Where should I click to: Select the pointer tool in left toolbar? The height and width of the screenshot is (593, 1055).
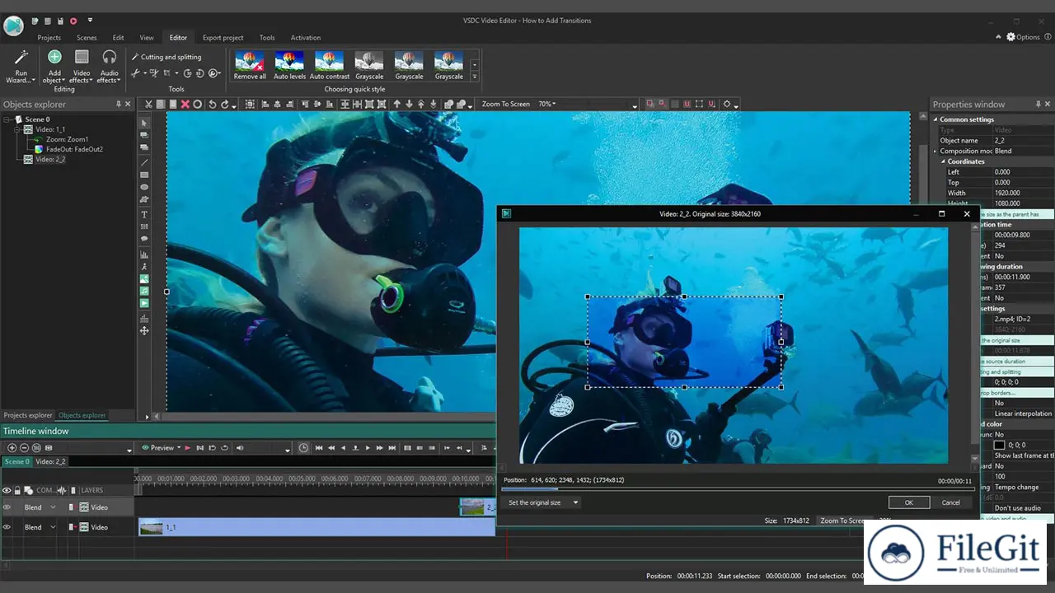click(144, 123)
